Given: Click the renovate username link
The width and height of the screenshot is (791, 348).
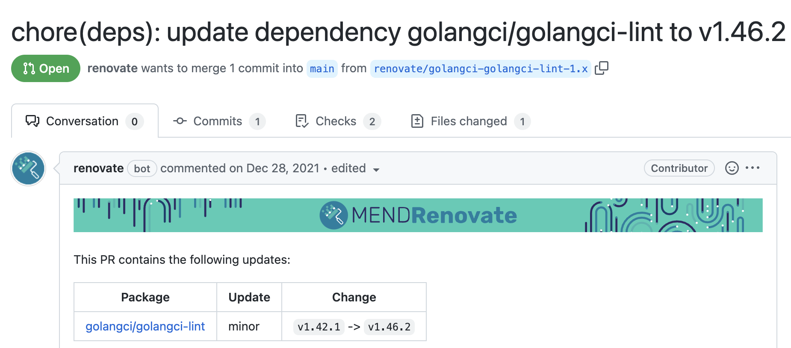Looking at the screenshot, I should [x=98, y=168].
